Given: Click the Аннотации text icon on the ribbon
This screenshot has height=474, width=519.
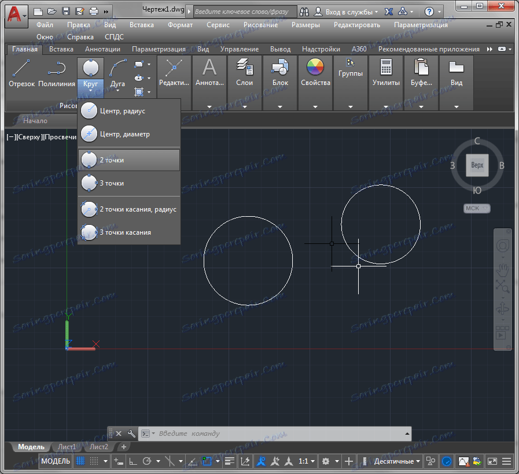Looking at the screenshot, I should coord(209,68).
